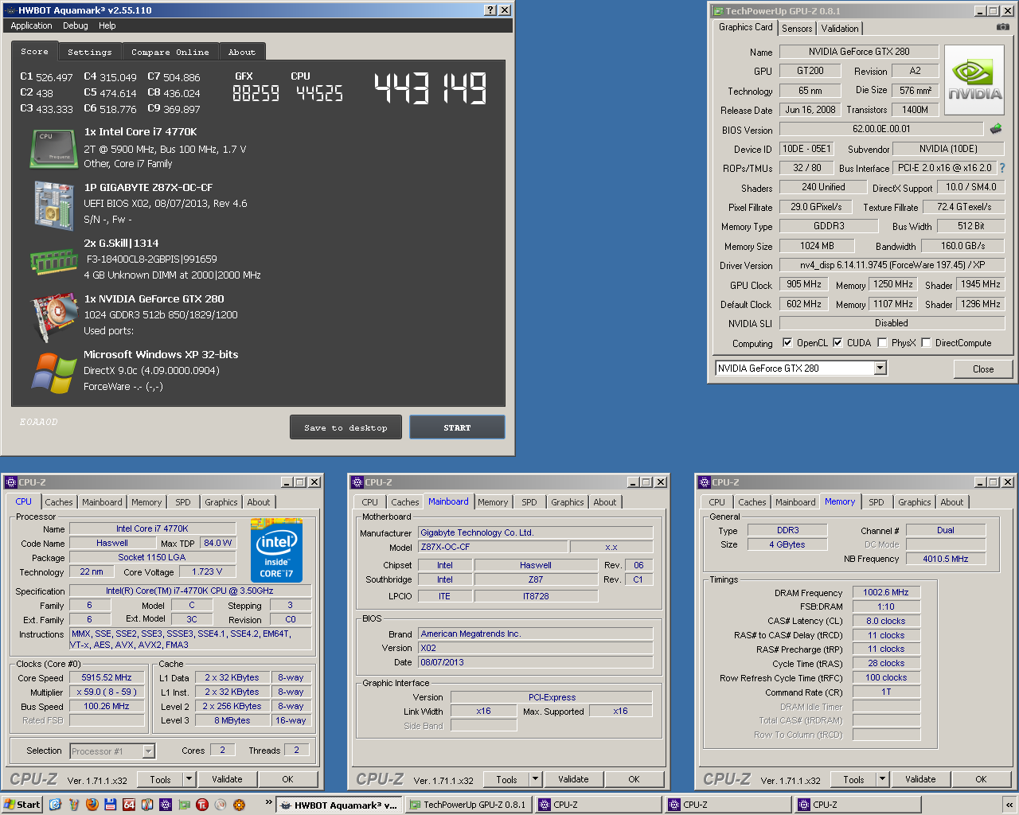1019x815 pixels.
Task: Open the Windows Start menu
Action: tap(22, 805)
